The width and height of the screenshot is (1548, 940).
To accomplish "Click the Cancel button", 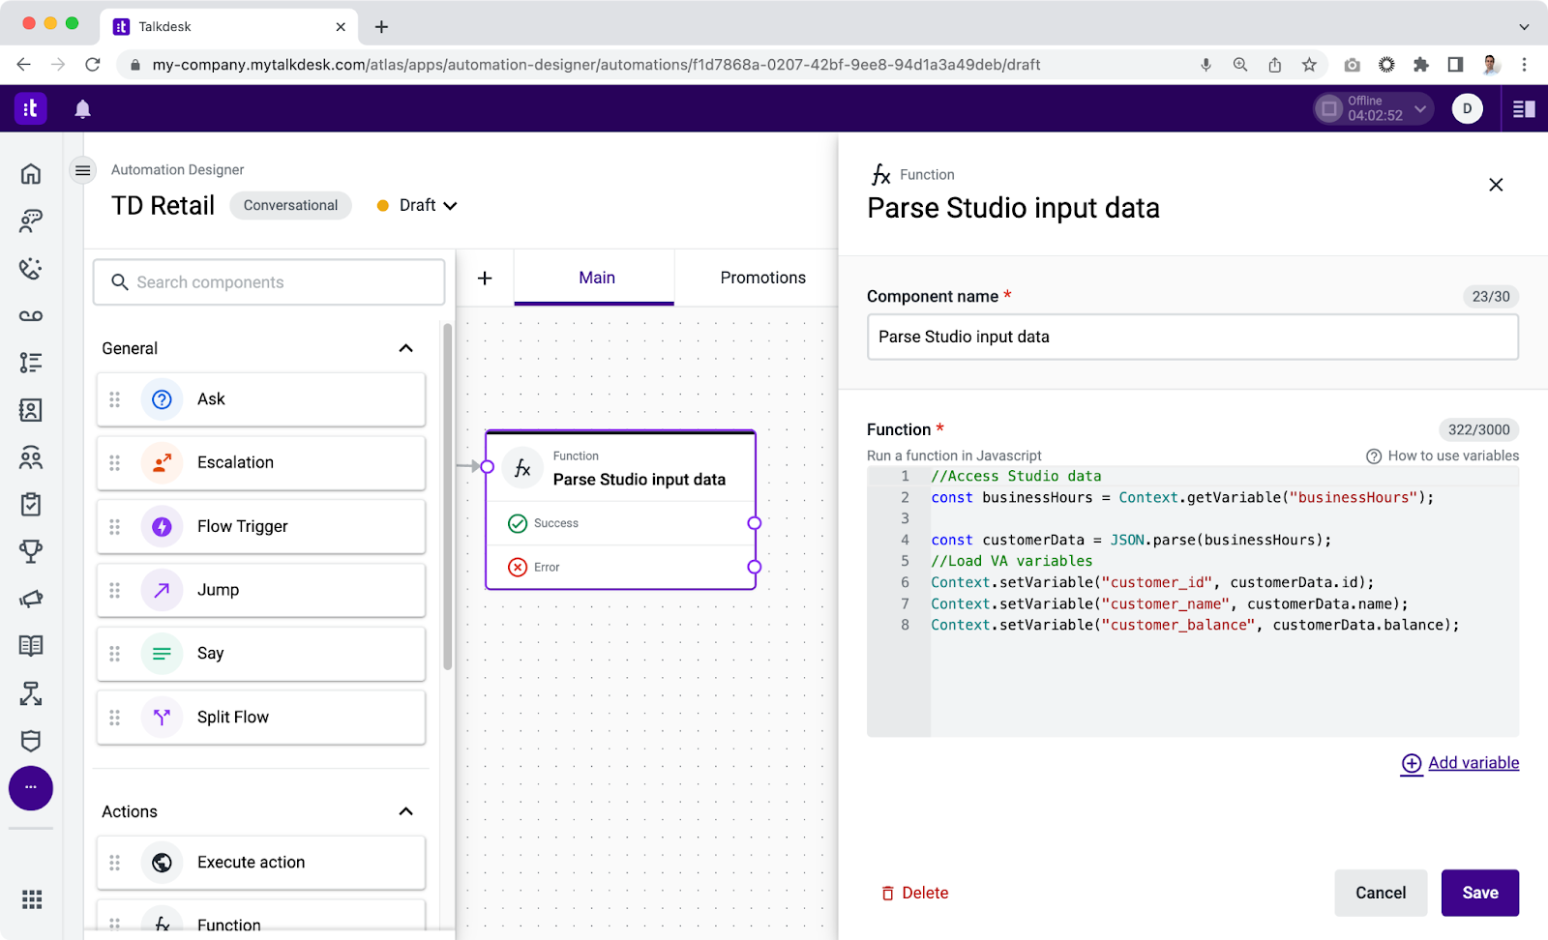I will pyautogui.click(x=1381, y=894).
